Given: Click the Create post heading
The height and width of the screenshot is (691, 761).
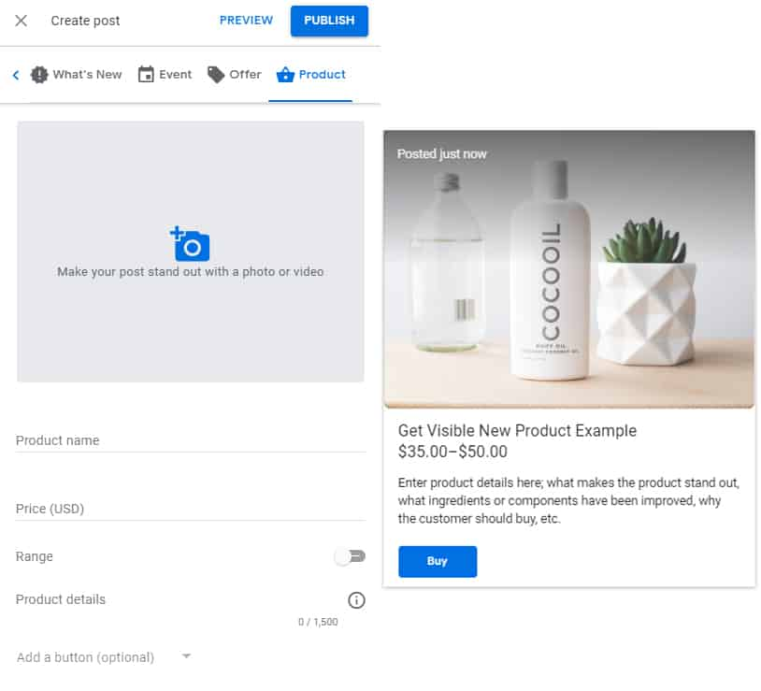Looking at the screenshot, I should tap(85, 21).
